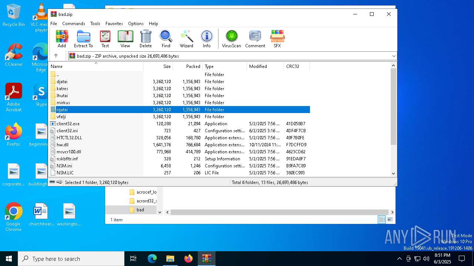The width and height of the screenshot is (474, 266).
Task: Select the djatai folder
Action: coord(179,82)
